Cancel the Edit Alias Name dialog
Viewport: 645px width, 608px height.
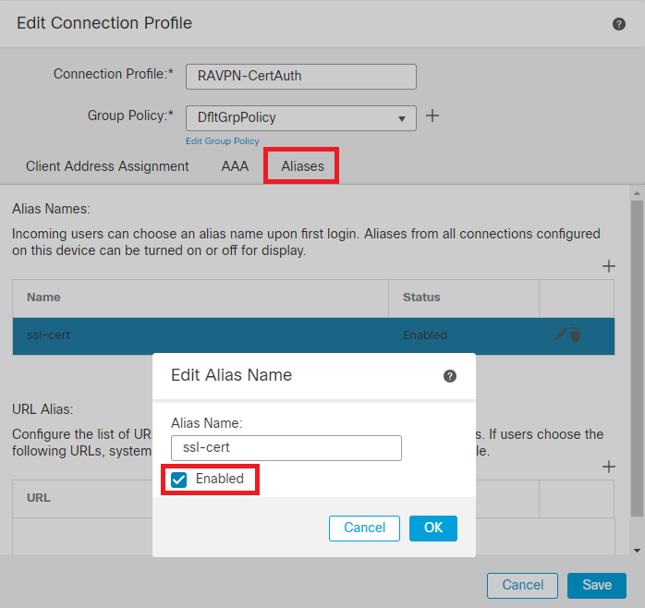tap(364, 528)
